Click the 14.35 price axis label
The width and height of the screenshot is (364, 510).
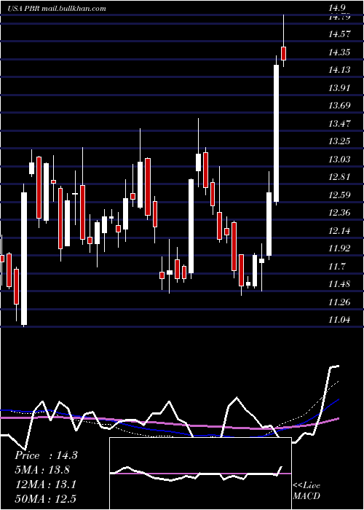point(339,52)
